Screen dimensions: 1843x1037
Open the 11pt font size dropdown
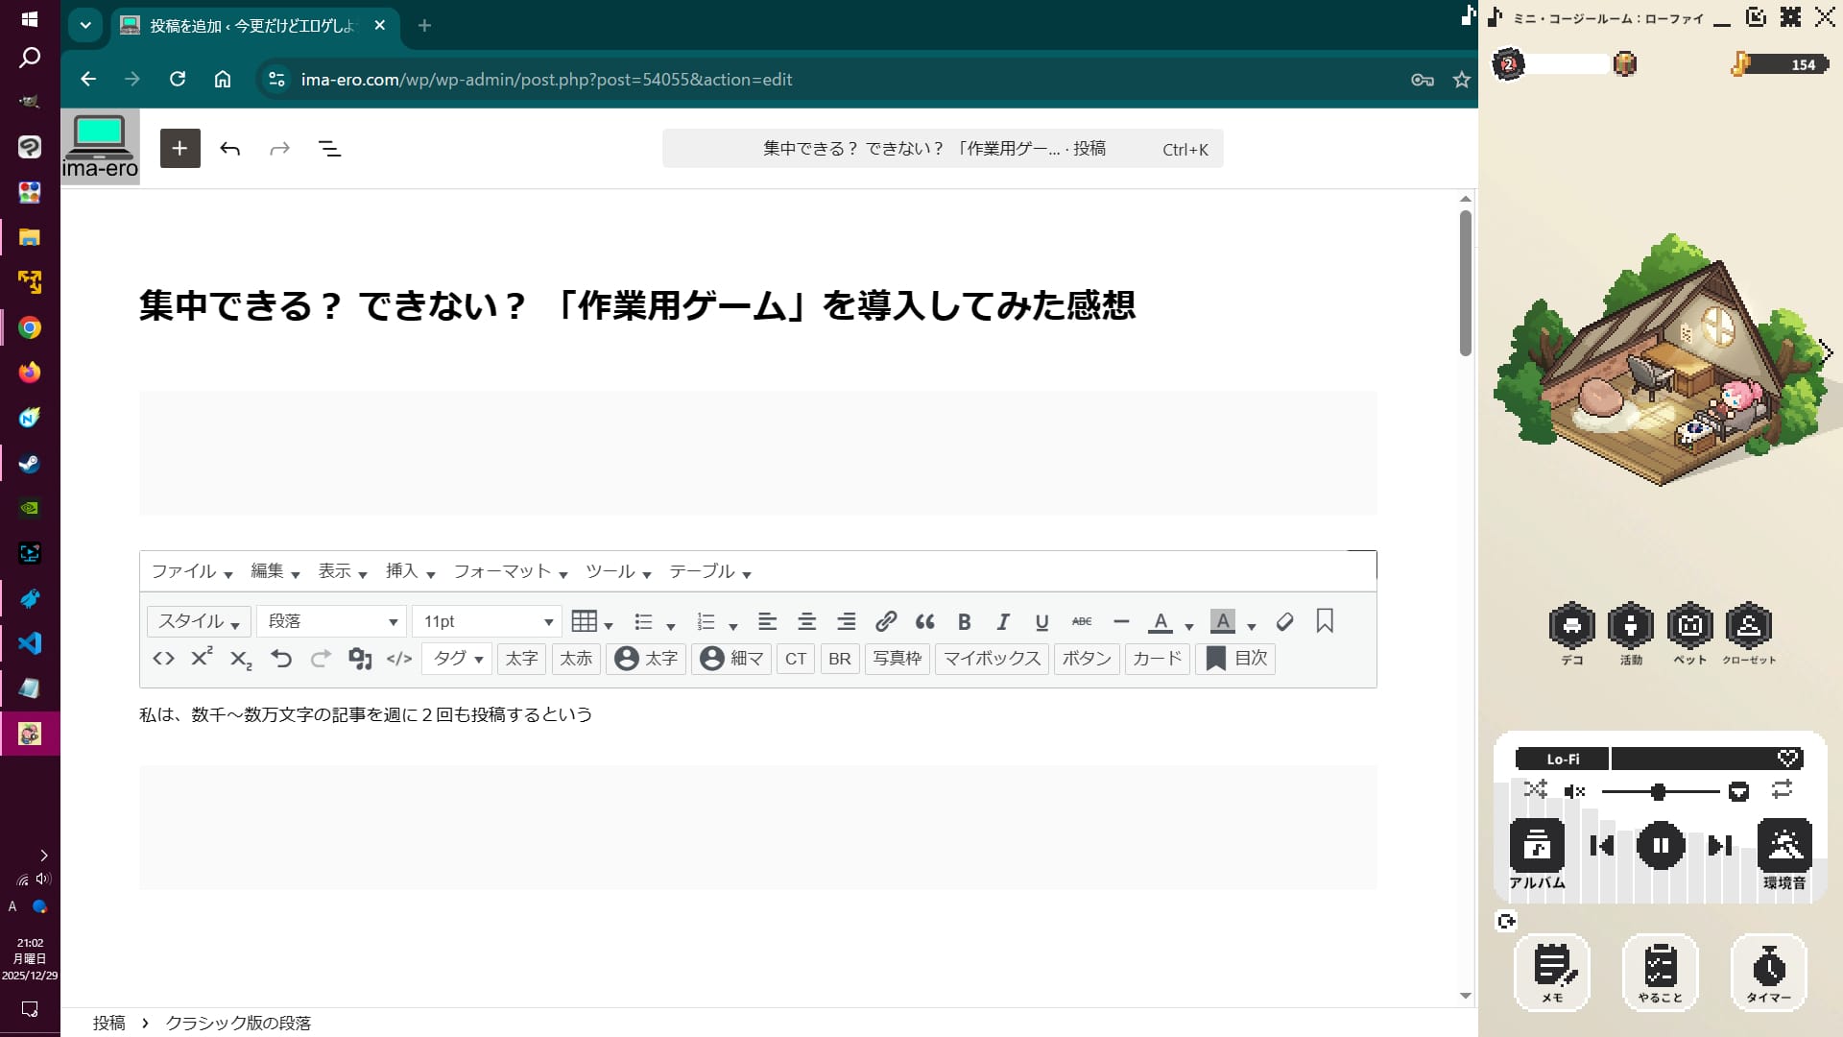pos(487,621)
